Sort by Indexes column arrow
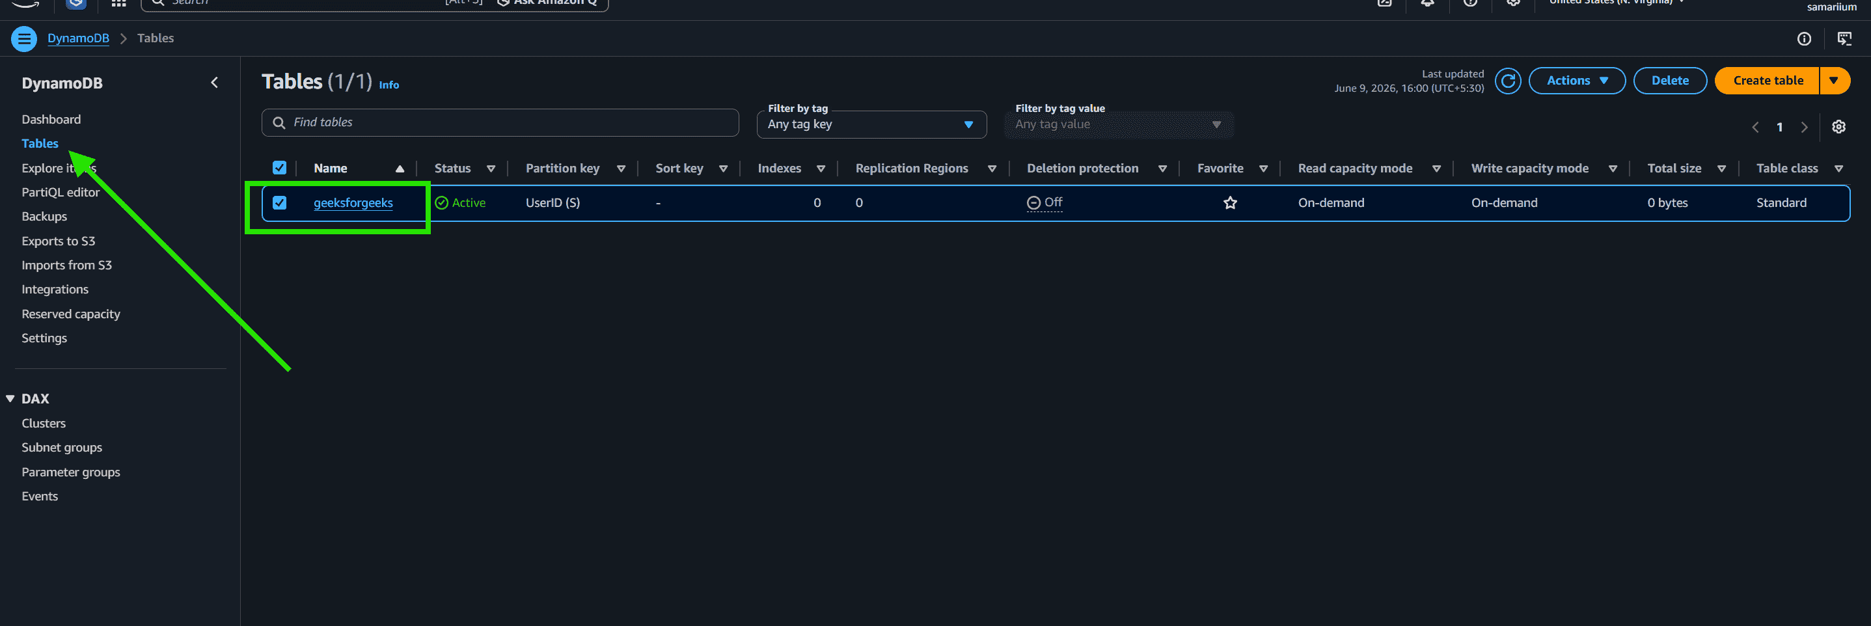The height and width of the screenshot is (626, 1871). coord(821,169)
